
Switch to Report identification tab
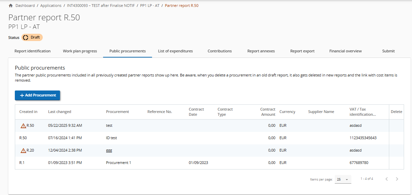[32, 51]
